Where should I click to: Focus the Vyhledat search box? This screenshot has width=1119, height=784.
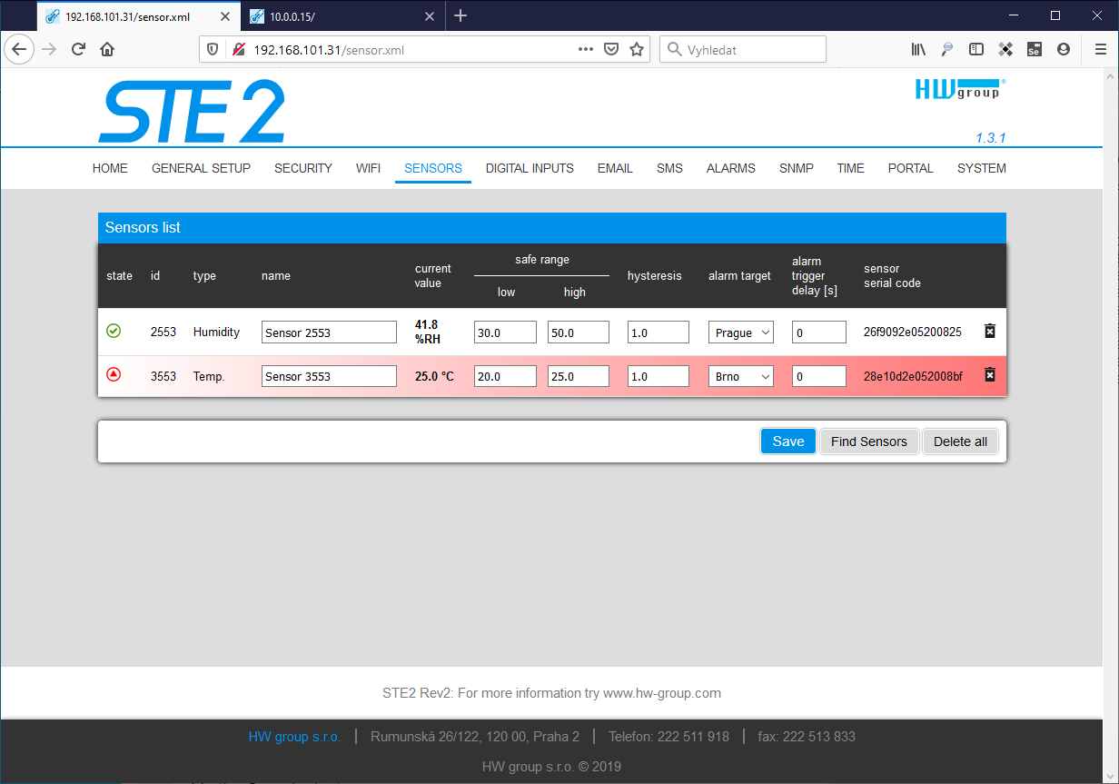pos(743,50)
